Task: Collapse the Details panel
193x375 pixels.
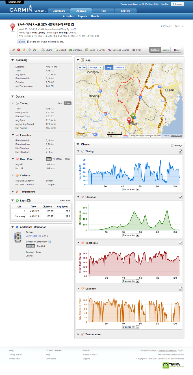Action: tap(12, 96)
